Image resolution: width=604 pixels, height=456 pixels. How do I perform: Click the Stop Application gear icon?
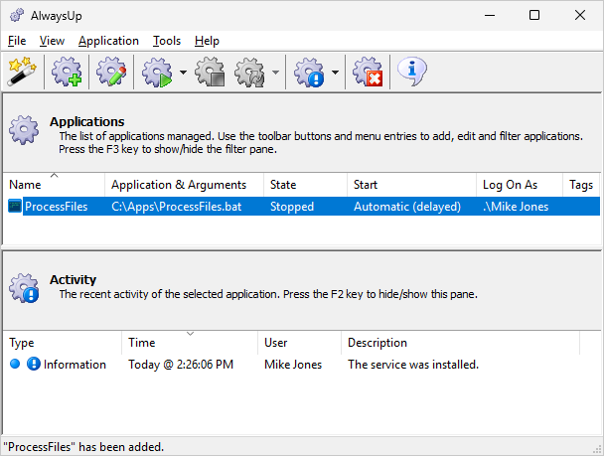click(x=210, y=72)
